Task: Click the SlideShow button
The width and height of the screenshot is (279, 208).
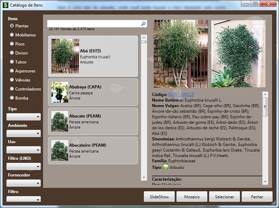Action: coord(159,197)
